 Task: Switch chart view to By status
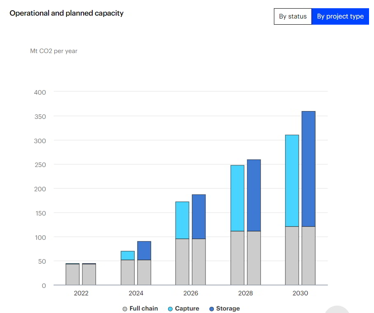(293, 16)
